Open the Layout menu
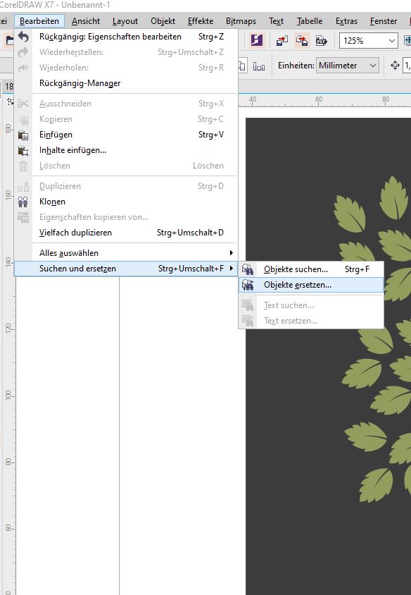411x595 pixels. [x=125, y=21]
